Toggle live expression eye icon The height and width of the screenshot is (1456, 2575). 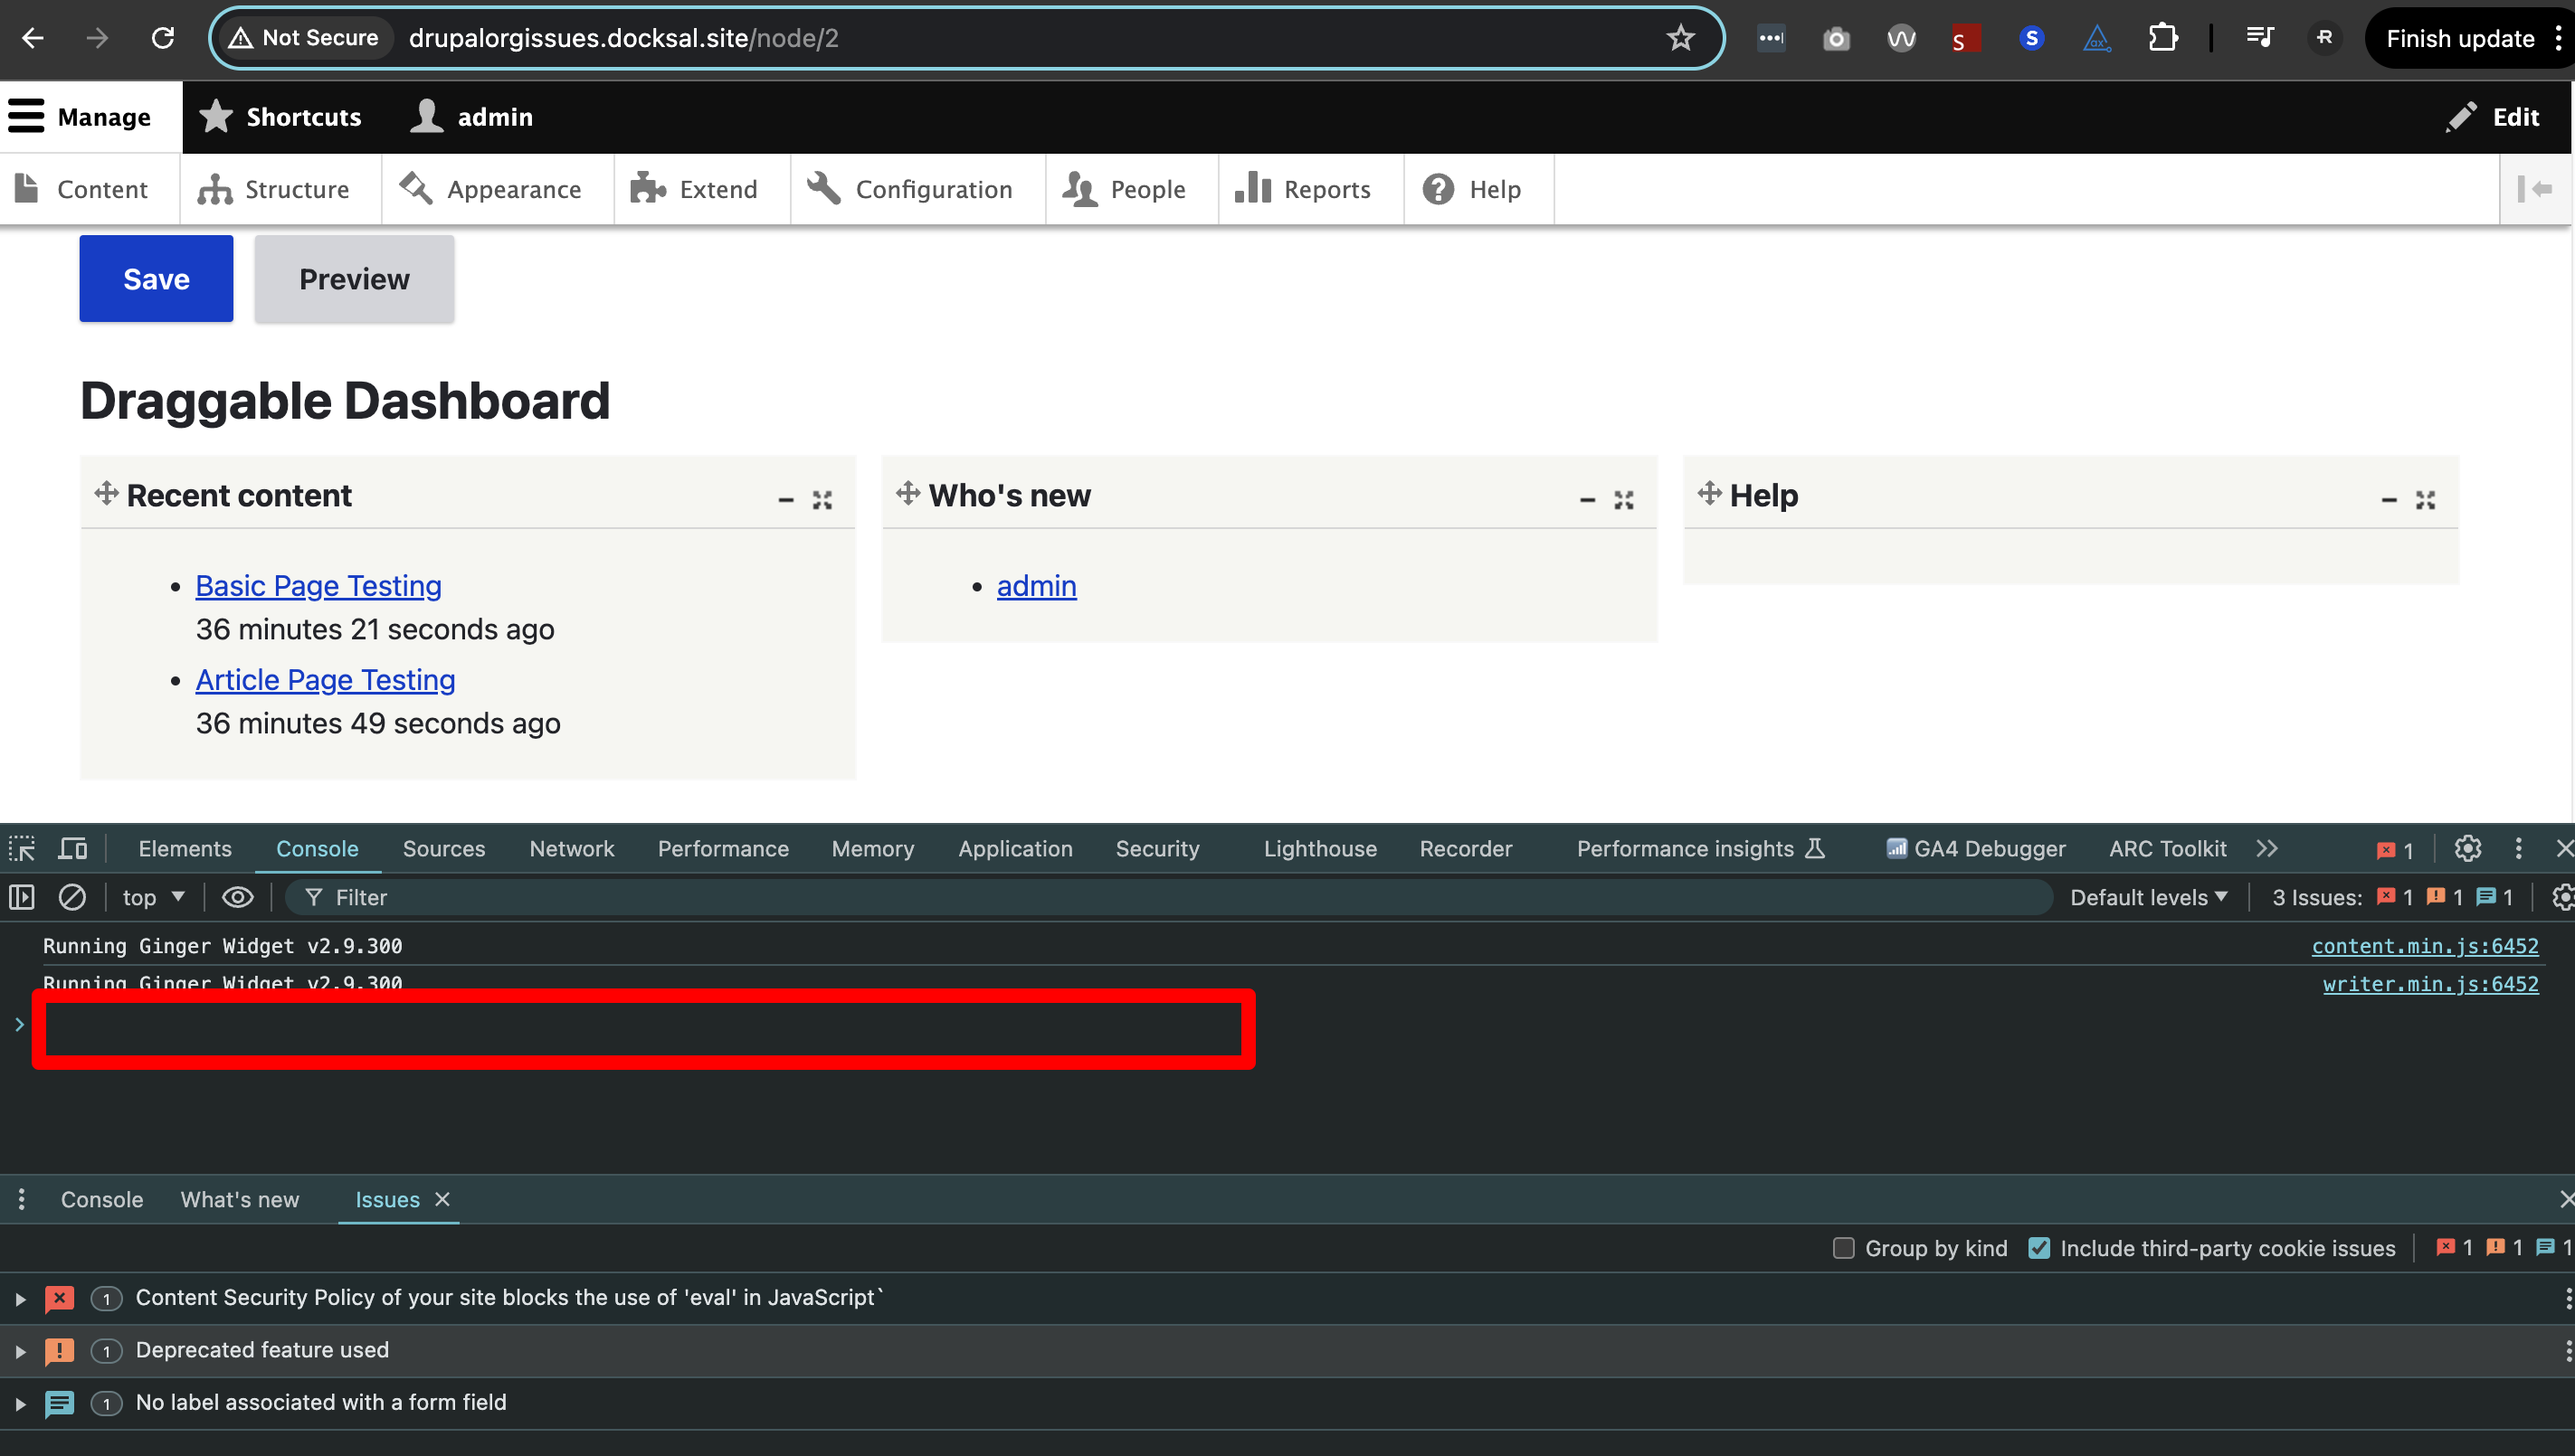pyautogui.click(x=237, y=897)
